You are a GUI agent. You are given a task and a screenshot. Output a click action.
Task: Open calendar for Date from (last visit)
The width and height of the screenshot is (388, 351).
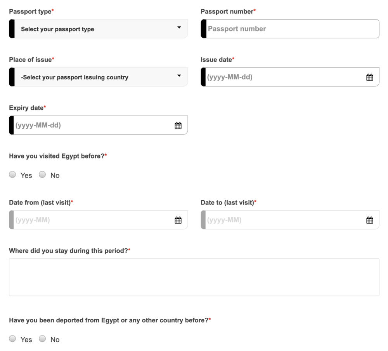coord(178,220)
